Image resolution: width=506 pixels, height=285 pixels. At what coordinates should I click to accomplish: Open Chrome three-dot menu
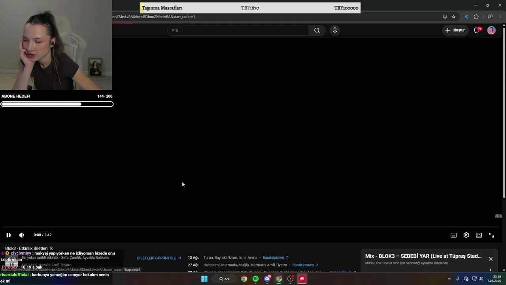pos(500,17)
